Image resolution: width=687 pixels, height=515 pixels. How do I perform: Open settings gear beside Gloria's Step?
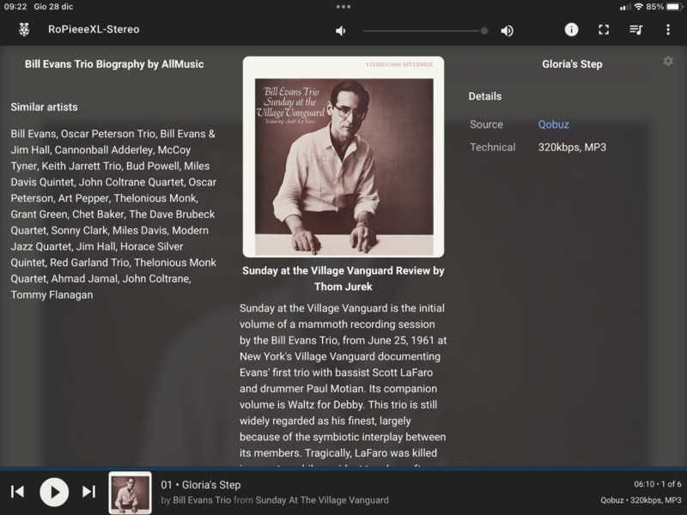pyautogui.click(x=668, y=61)
